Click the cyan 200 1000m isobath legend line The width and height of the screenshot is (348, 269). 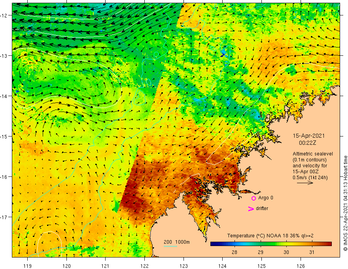coord(170,246)
